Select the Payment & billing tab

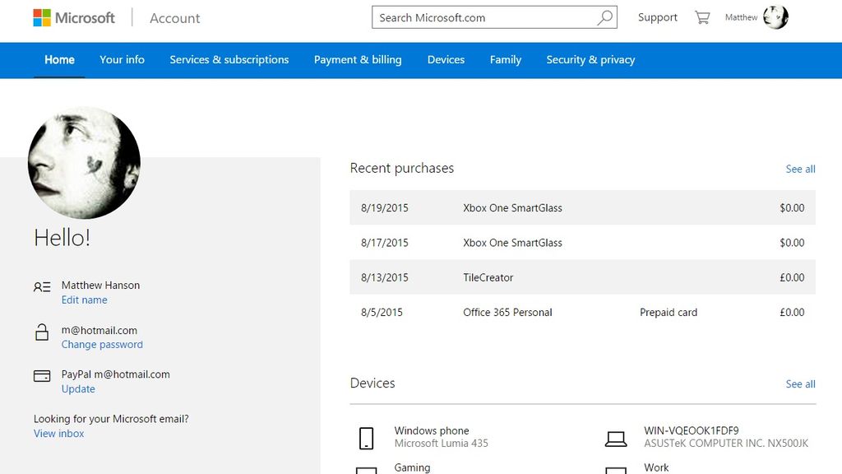point(358,59)
